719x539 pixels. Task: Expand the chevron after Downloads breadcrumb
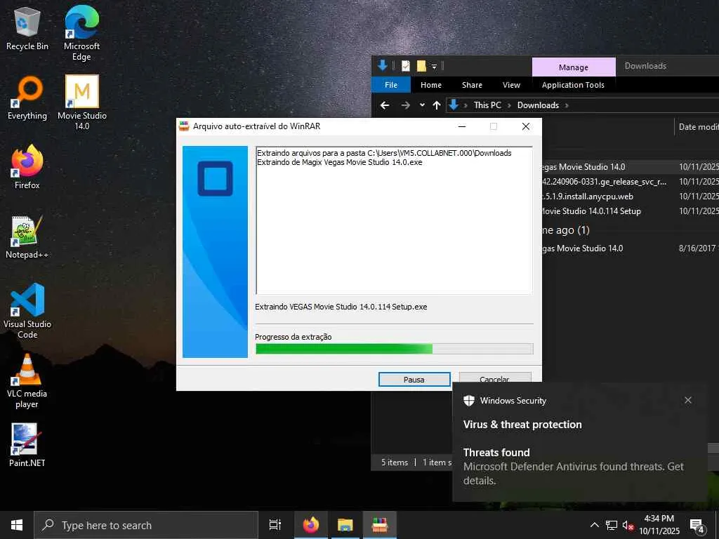[x=567, y=105]
